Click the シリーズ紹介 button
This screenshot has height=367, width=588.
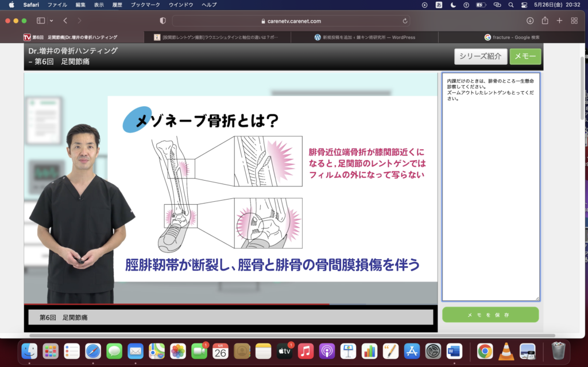(x=481, y=56)
